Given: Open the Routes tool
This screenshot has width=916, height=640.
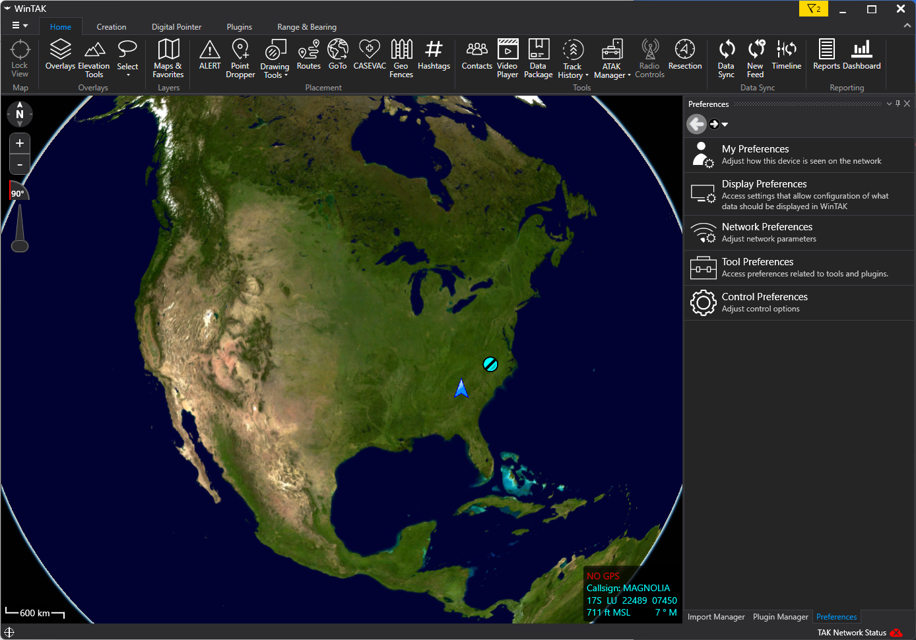Looking at the screenshot, I should point(308,55).
